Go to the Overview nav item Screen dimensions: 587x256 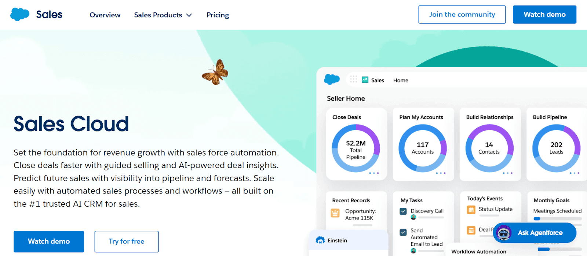[105, 15]
